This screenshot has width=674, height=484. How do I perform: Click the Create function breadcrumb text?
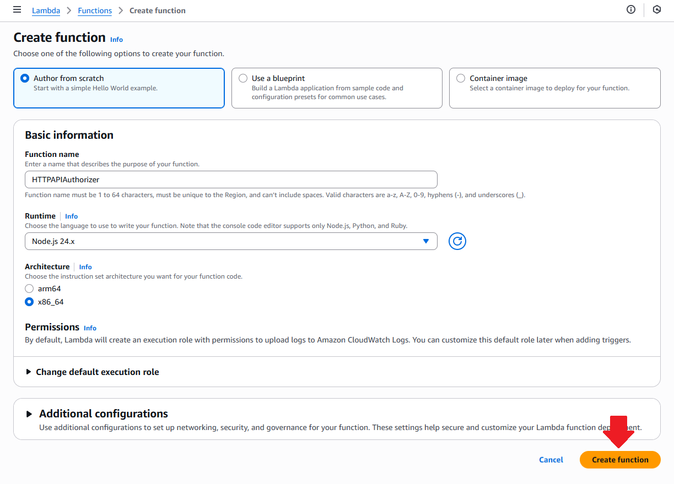pos(158,10)
